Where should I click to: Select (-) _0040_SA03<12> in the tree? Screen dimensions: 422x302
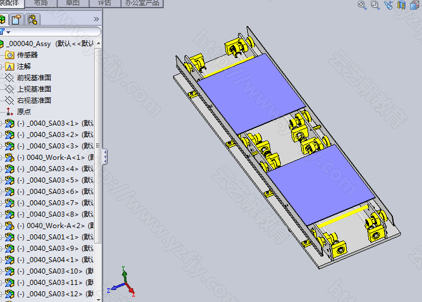point(55,294)
